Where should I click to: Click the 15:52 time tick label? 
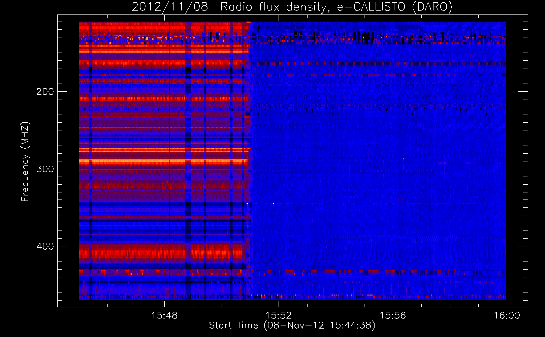(279, 316)
